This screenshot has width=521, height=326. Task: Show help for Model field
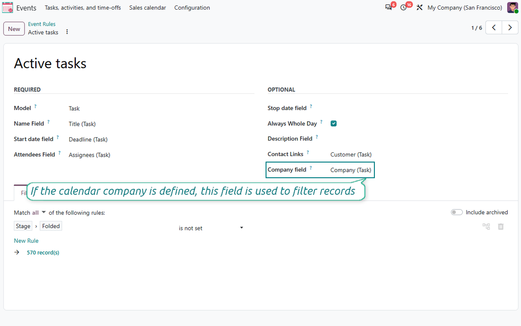36,106
